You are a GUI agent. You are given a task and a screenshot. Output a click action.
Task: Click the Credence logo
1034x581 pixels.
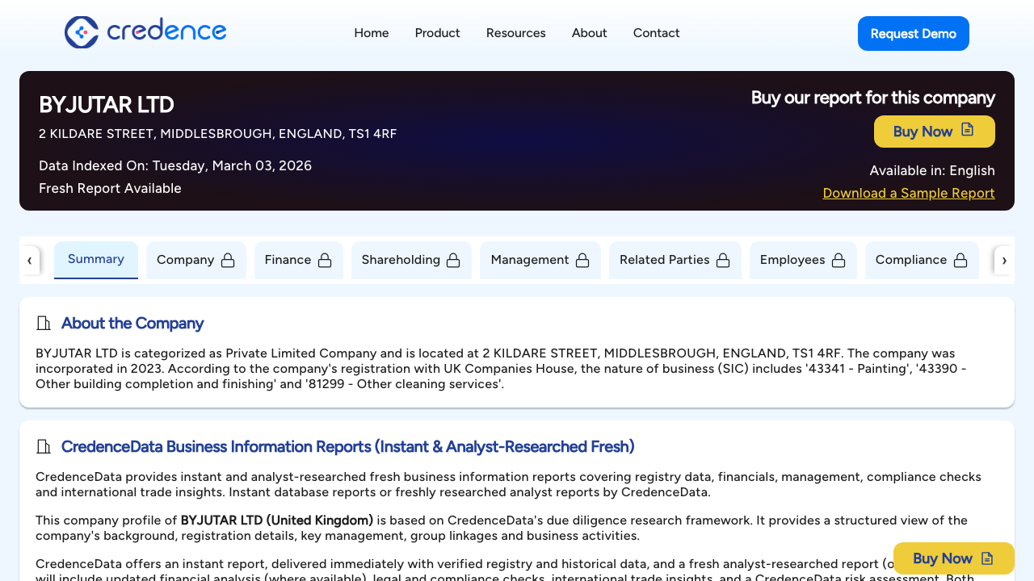(x=145, y=32)
